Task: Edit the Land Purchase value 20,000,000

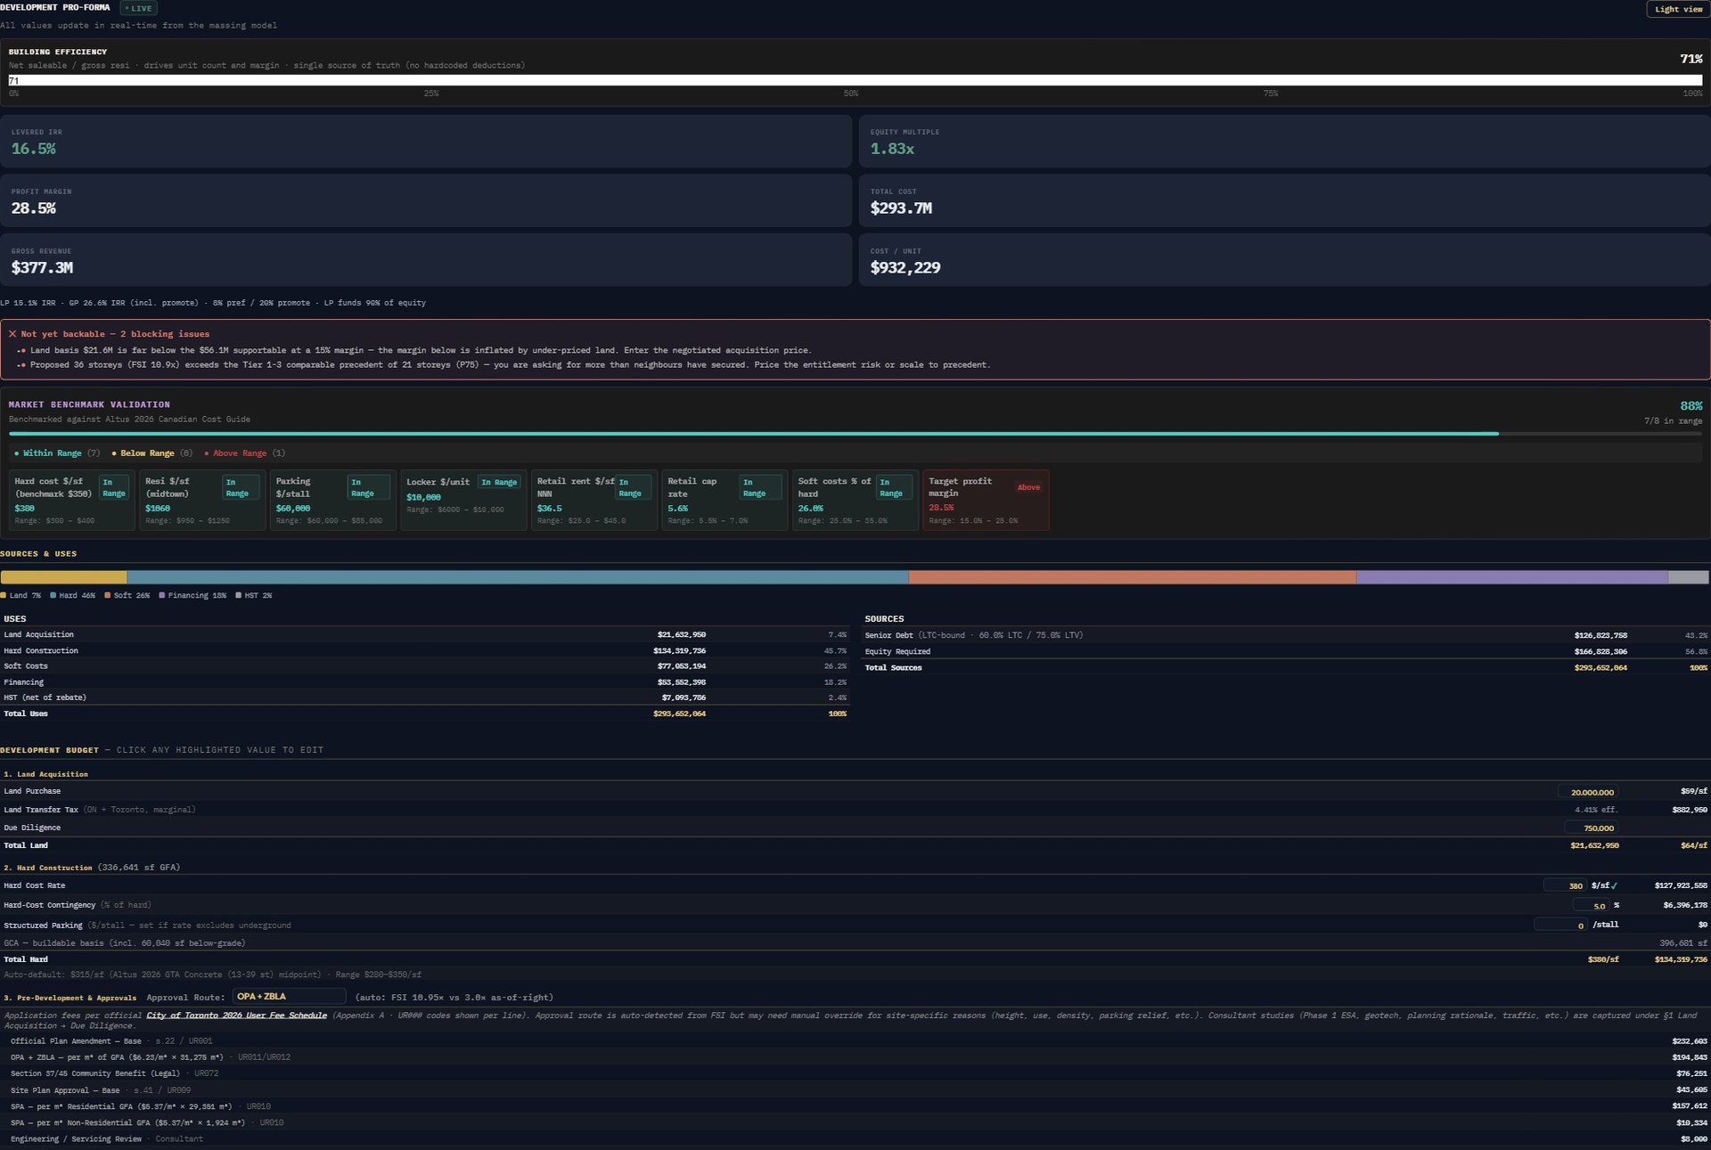Action: (x=1588, y=792)
